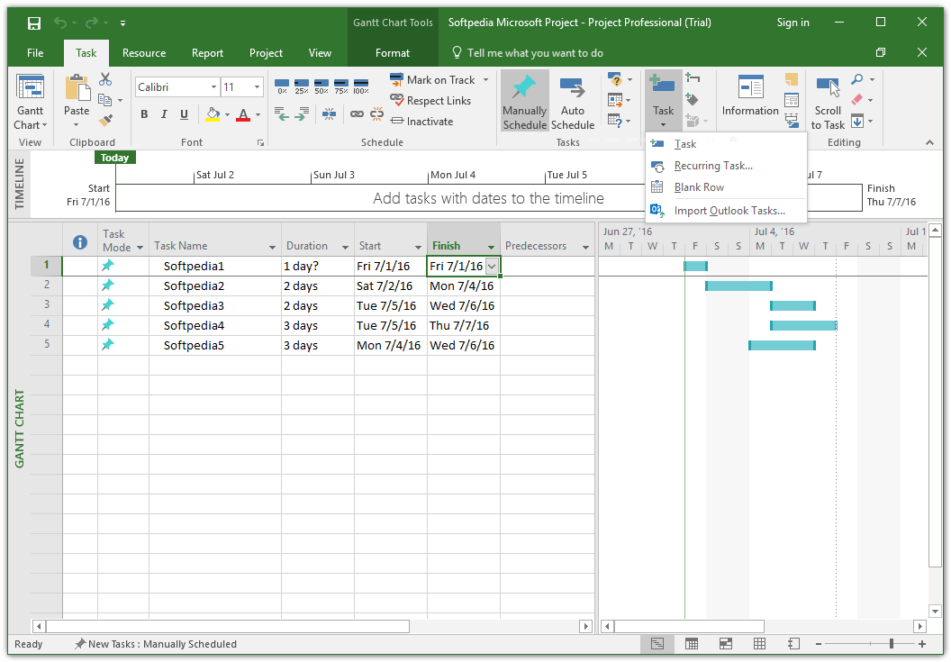The height and width of the screenshot is (662, 951).
Task: Split the task using the split icon
Action: tap(330, 113)
